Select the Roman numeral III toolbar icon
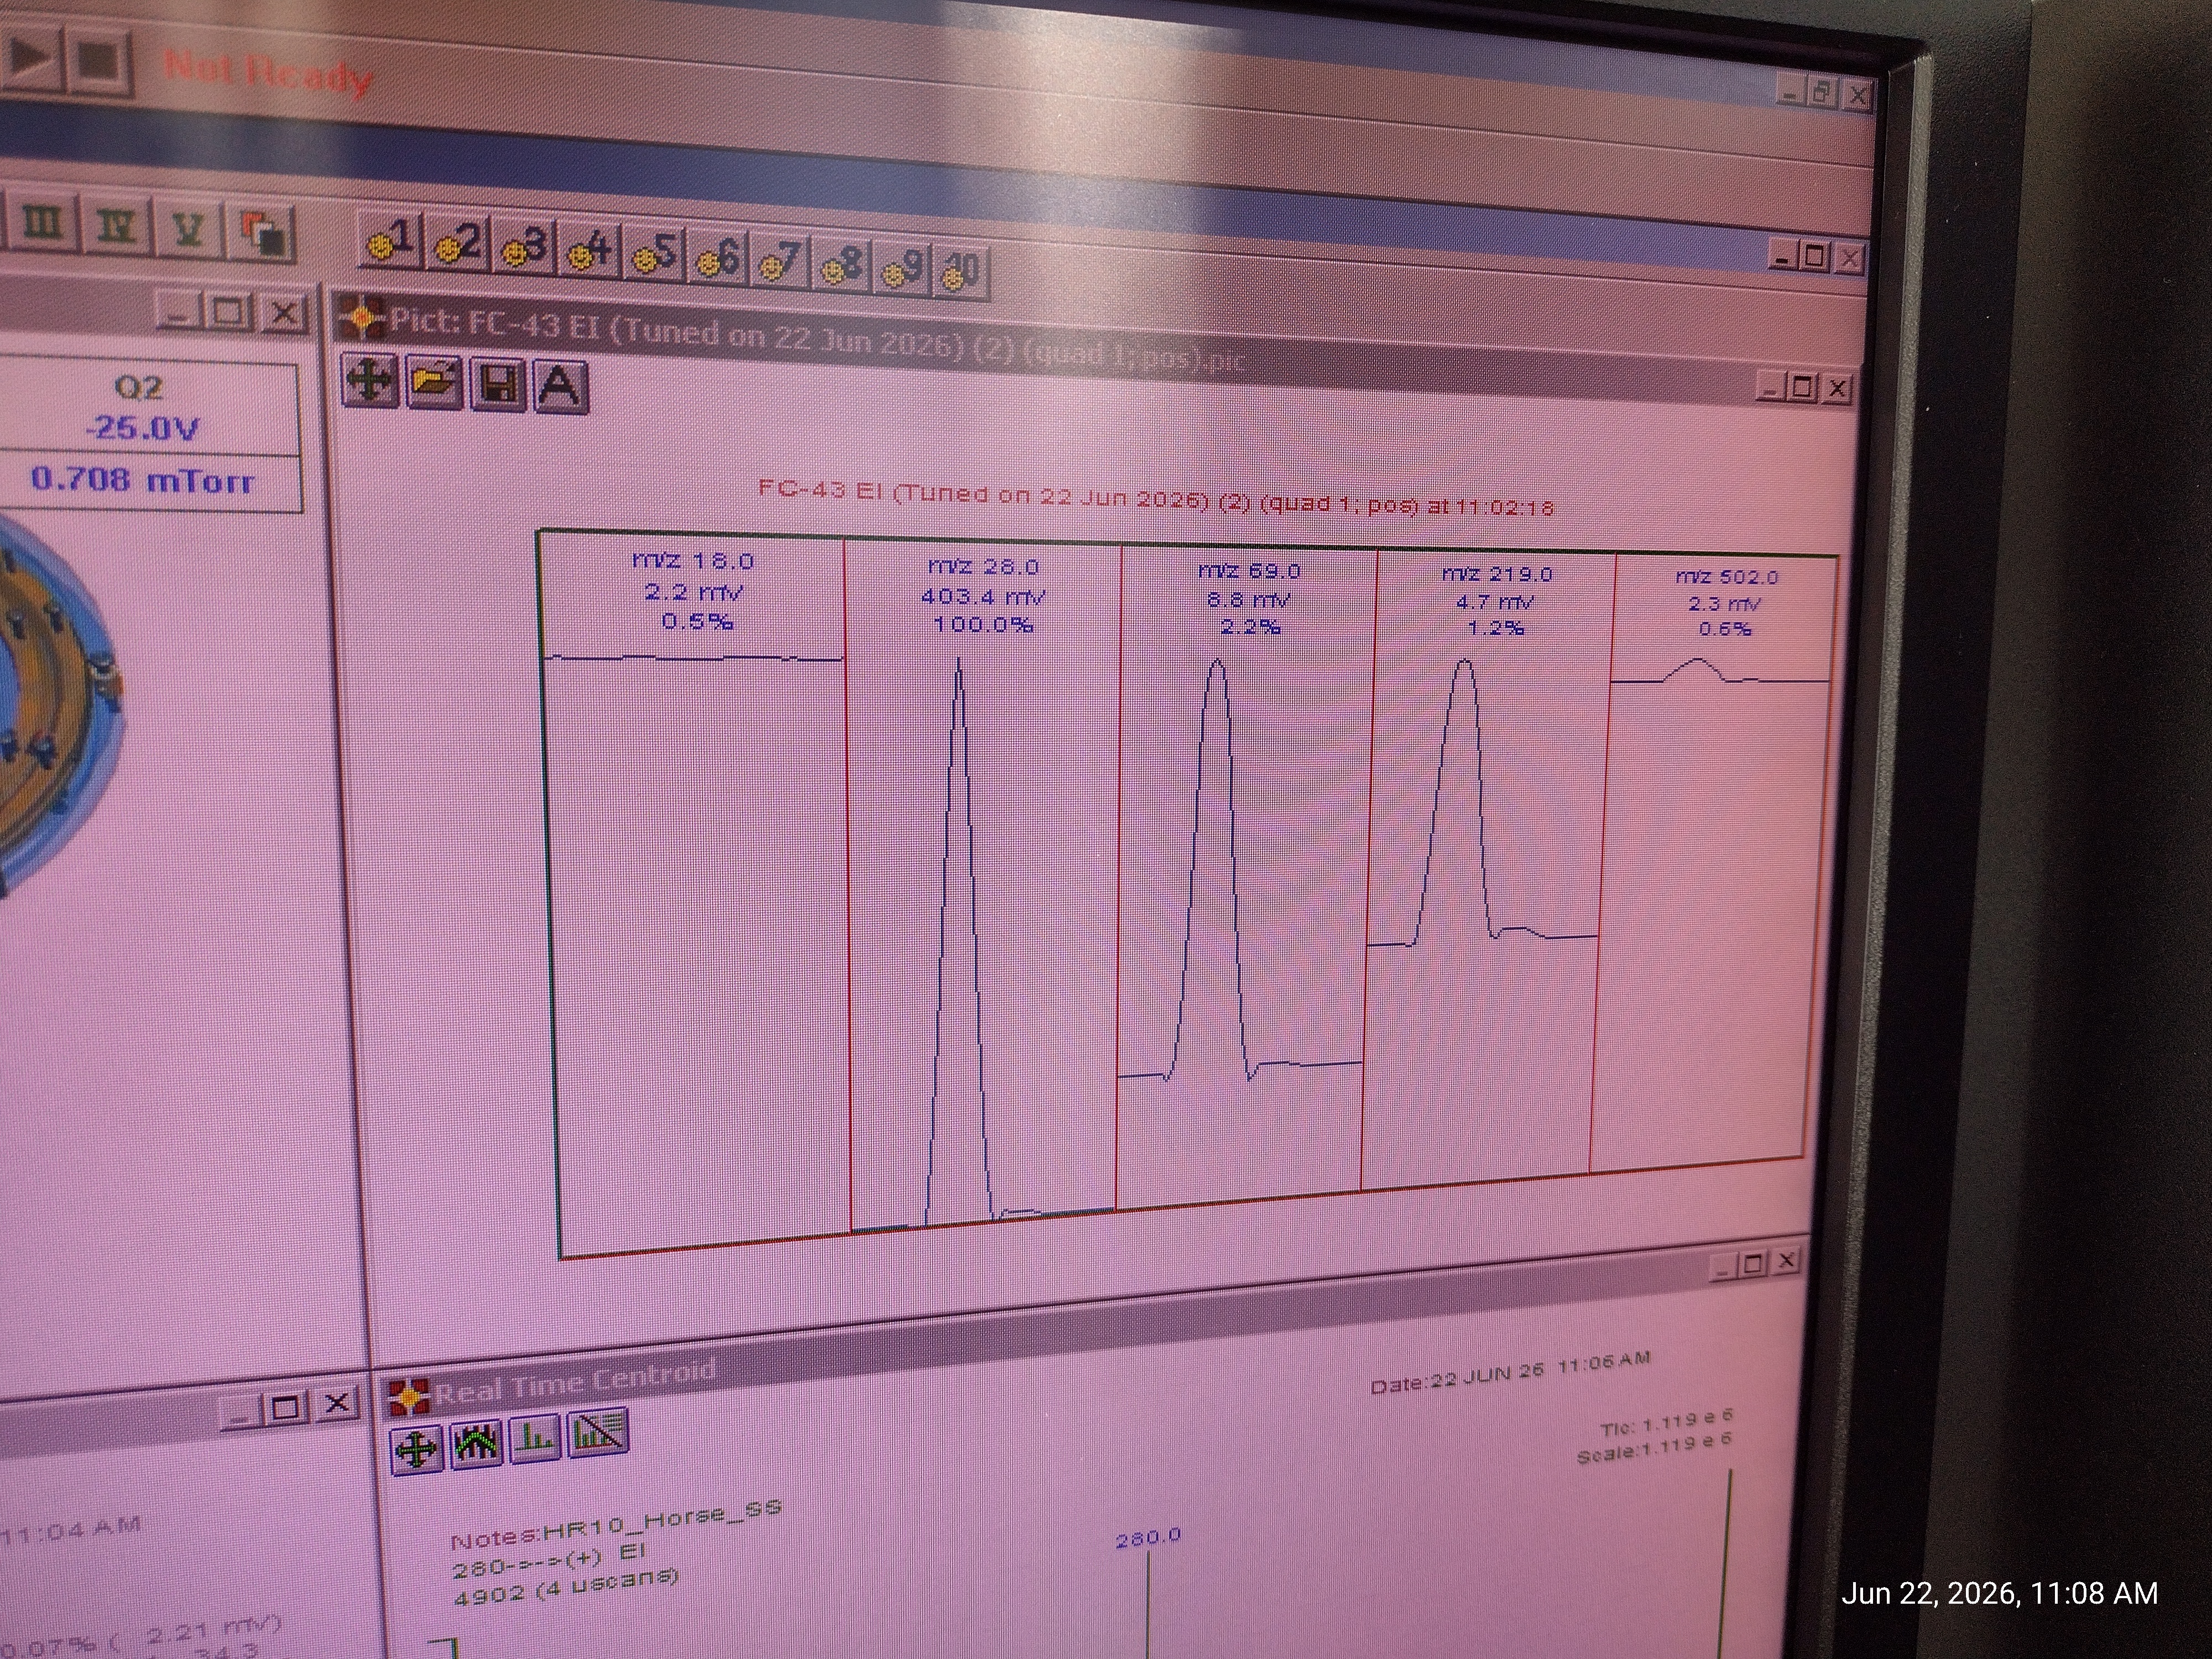Viewport: 2212px width, 1659px height. tap(42, 224)
